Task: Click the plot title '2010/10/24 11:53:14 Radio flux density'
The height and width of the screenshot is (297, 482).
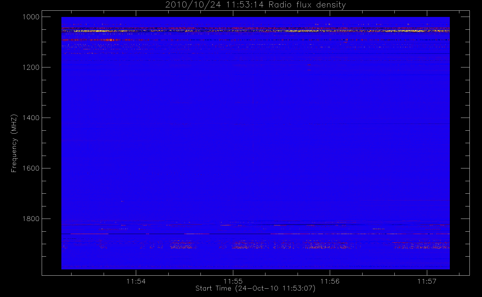Action: [256, 5]
